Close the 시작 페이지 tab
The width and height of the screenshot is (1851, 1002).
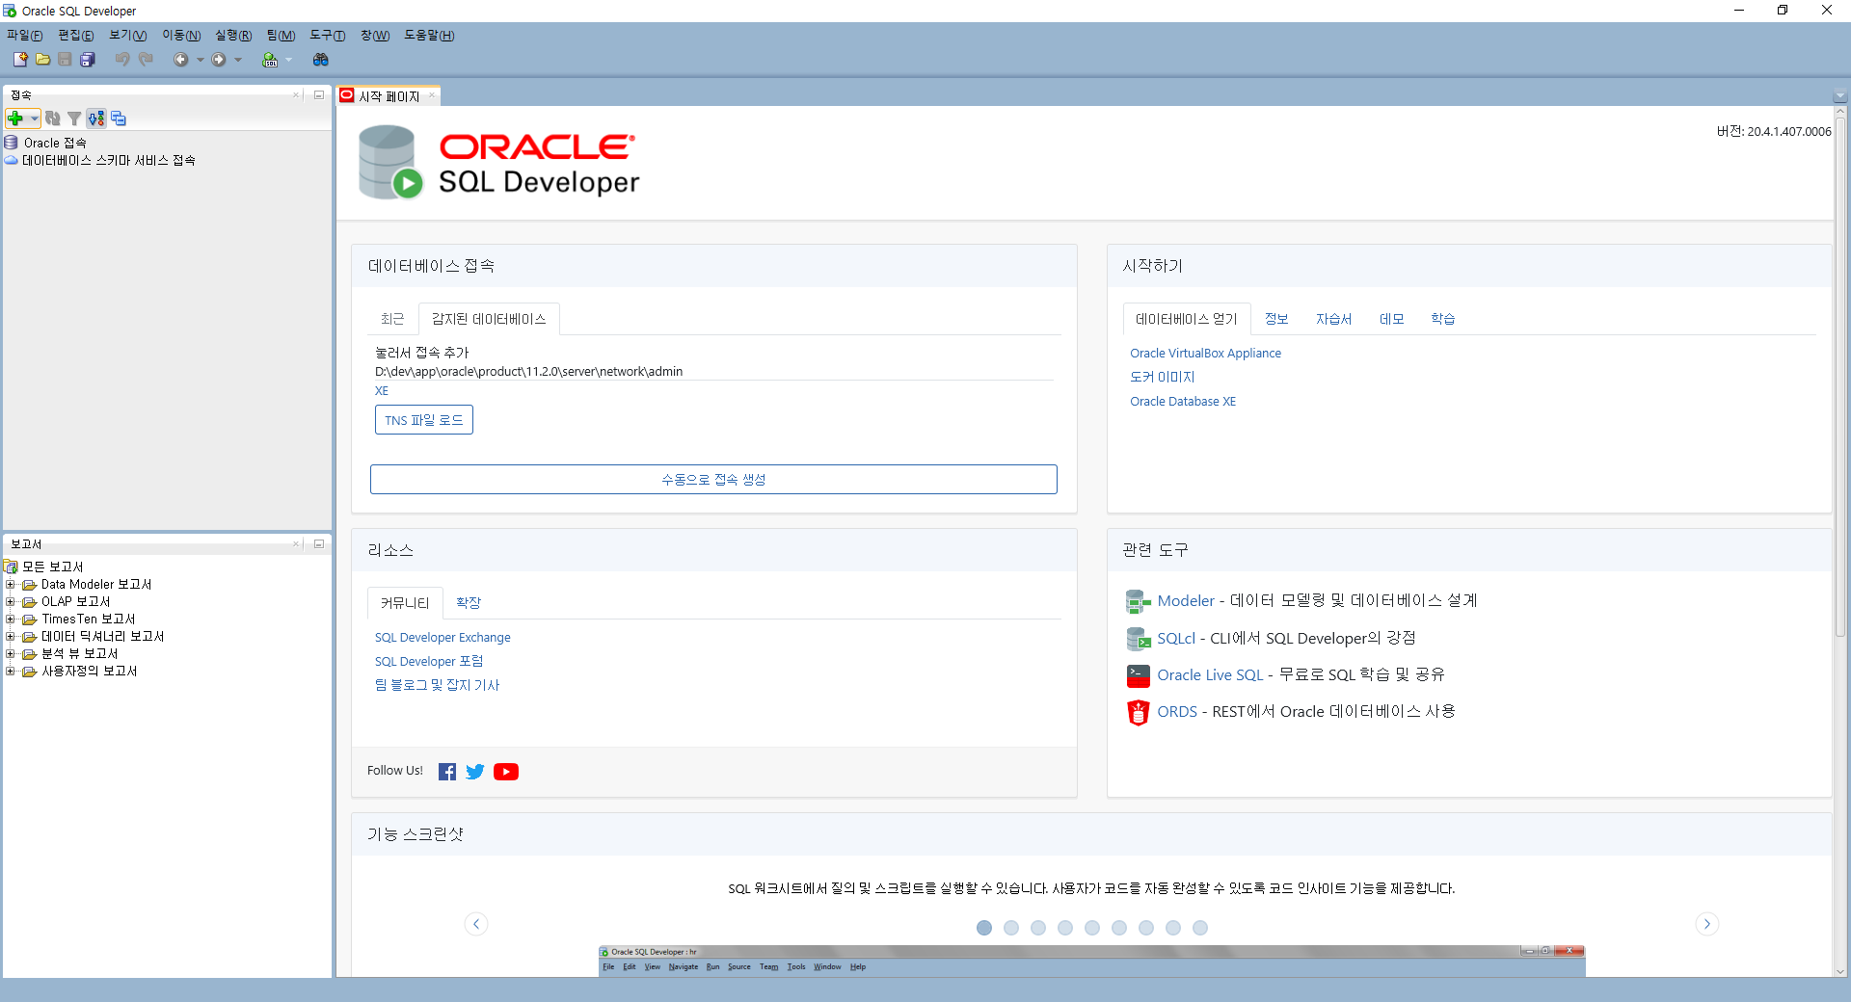[x=432, y=95]
